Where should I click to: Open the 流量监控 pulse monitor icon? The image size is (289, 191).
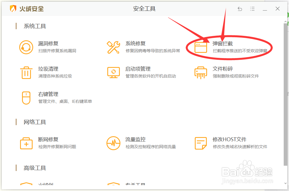tap(113, 143)
